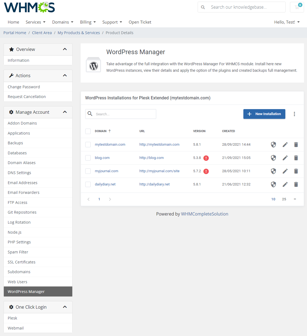The image size is (307, 336).
Task: Click knowledgebase search magnifier icon
Action: point(203,7)
